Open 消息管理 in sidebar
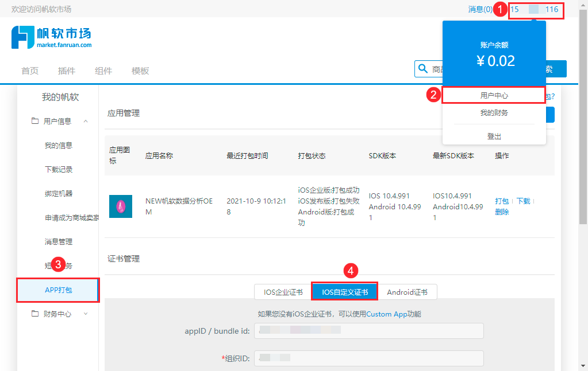Viewport: 588px width, 371px height. coord(59,241)
